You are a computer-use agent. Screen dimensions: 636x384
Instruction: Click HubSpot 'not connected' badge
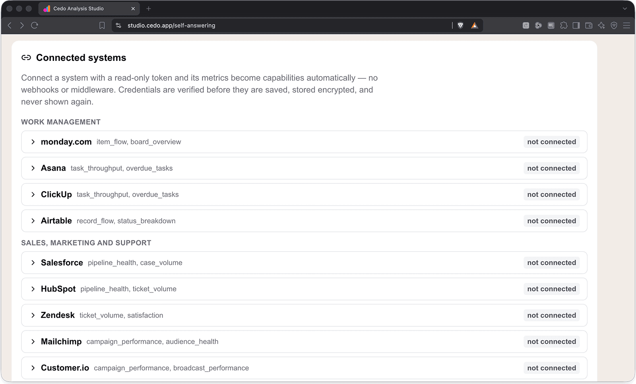(551, 289)
